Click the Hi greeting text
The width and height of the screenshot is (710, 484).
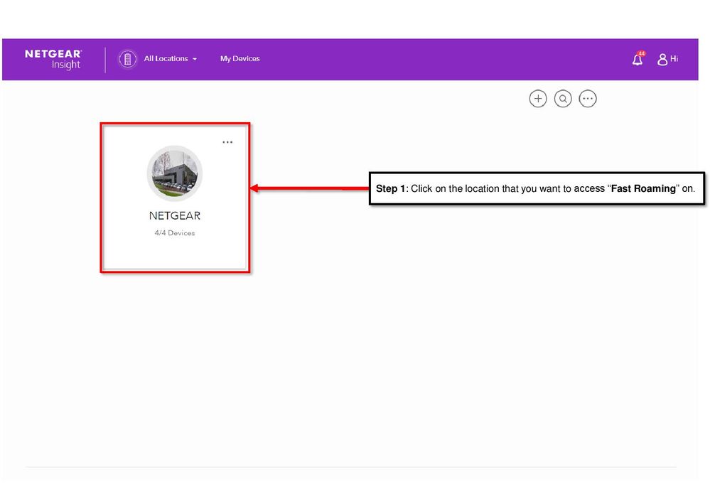pos(674,59)
